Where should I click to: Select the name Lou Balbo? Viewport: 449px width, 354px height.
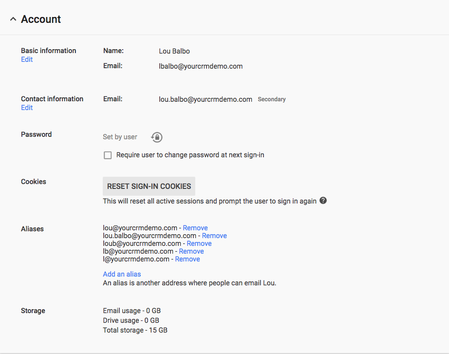(x=174, y=51)
